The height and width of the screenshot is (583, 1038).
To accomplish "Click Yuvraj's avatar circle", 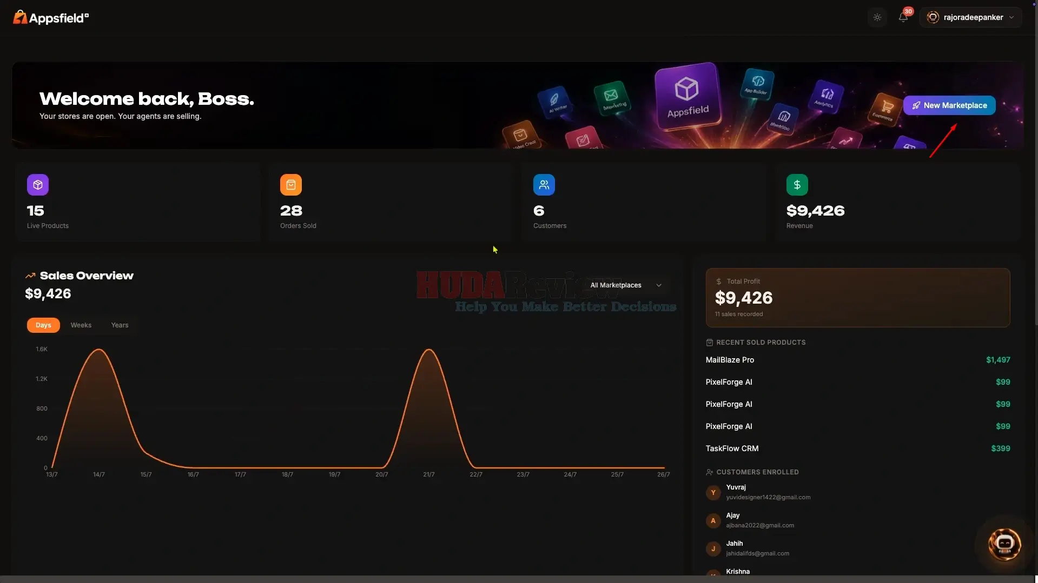I will click(x=713, y=492).
